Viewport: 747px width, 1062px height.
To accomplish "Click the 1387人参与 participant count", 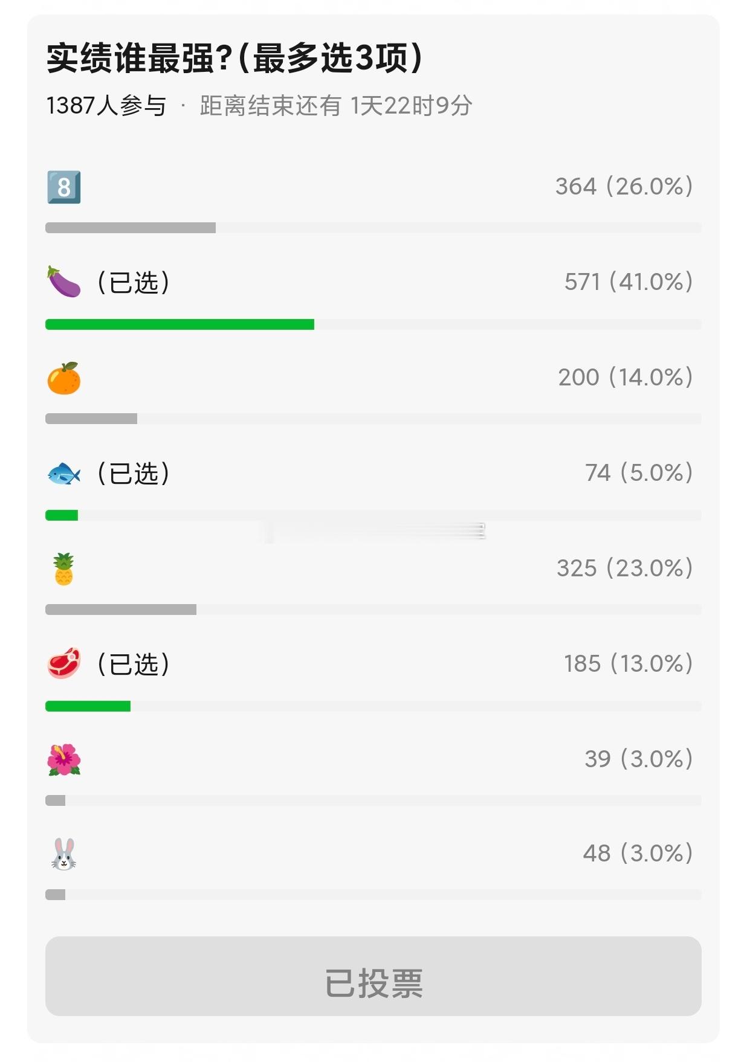I will click(106, 106).
